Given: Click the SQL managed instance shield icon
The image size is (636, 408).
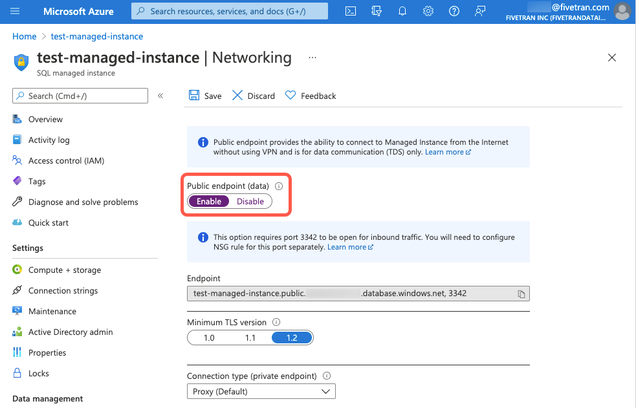Looking at the screenshot, I should pos(21,62).
